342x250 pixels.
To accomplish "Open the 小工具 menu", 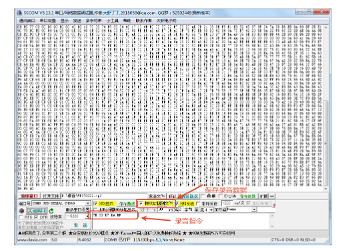I will pos(113,21).
